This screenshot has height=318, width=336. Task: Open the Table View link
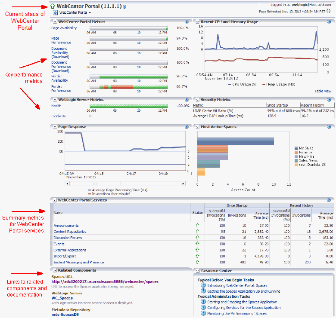[323, 91]
